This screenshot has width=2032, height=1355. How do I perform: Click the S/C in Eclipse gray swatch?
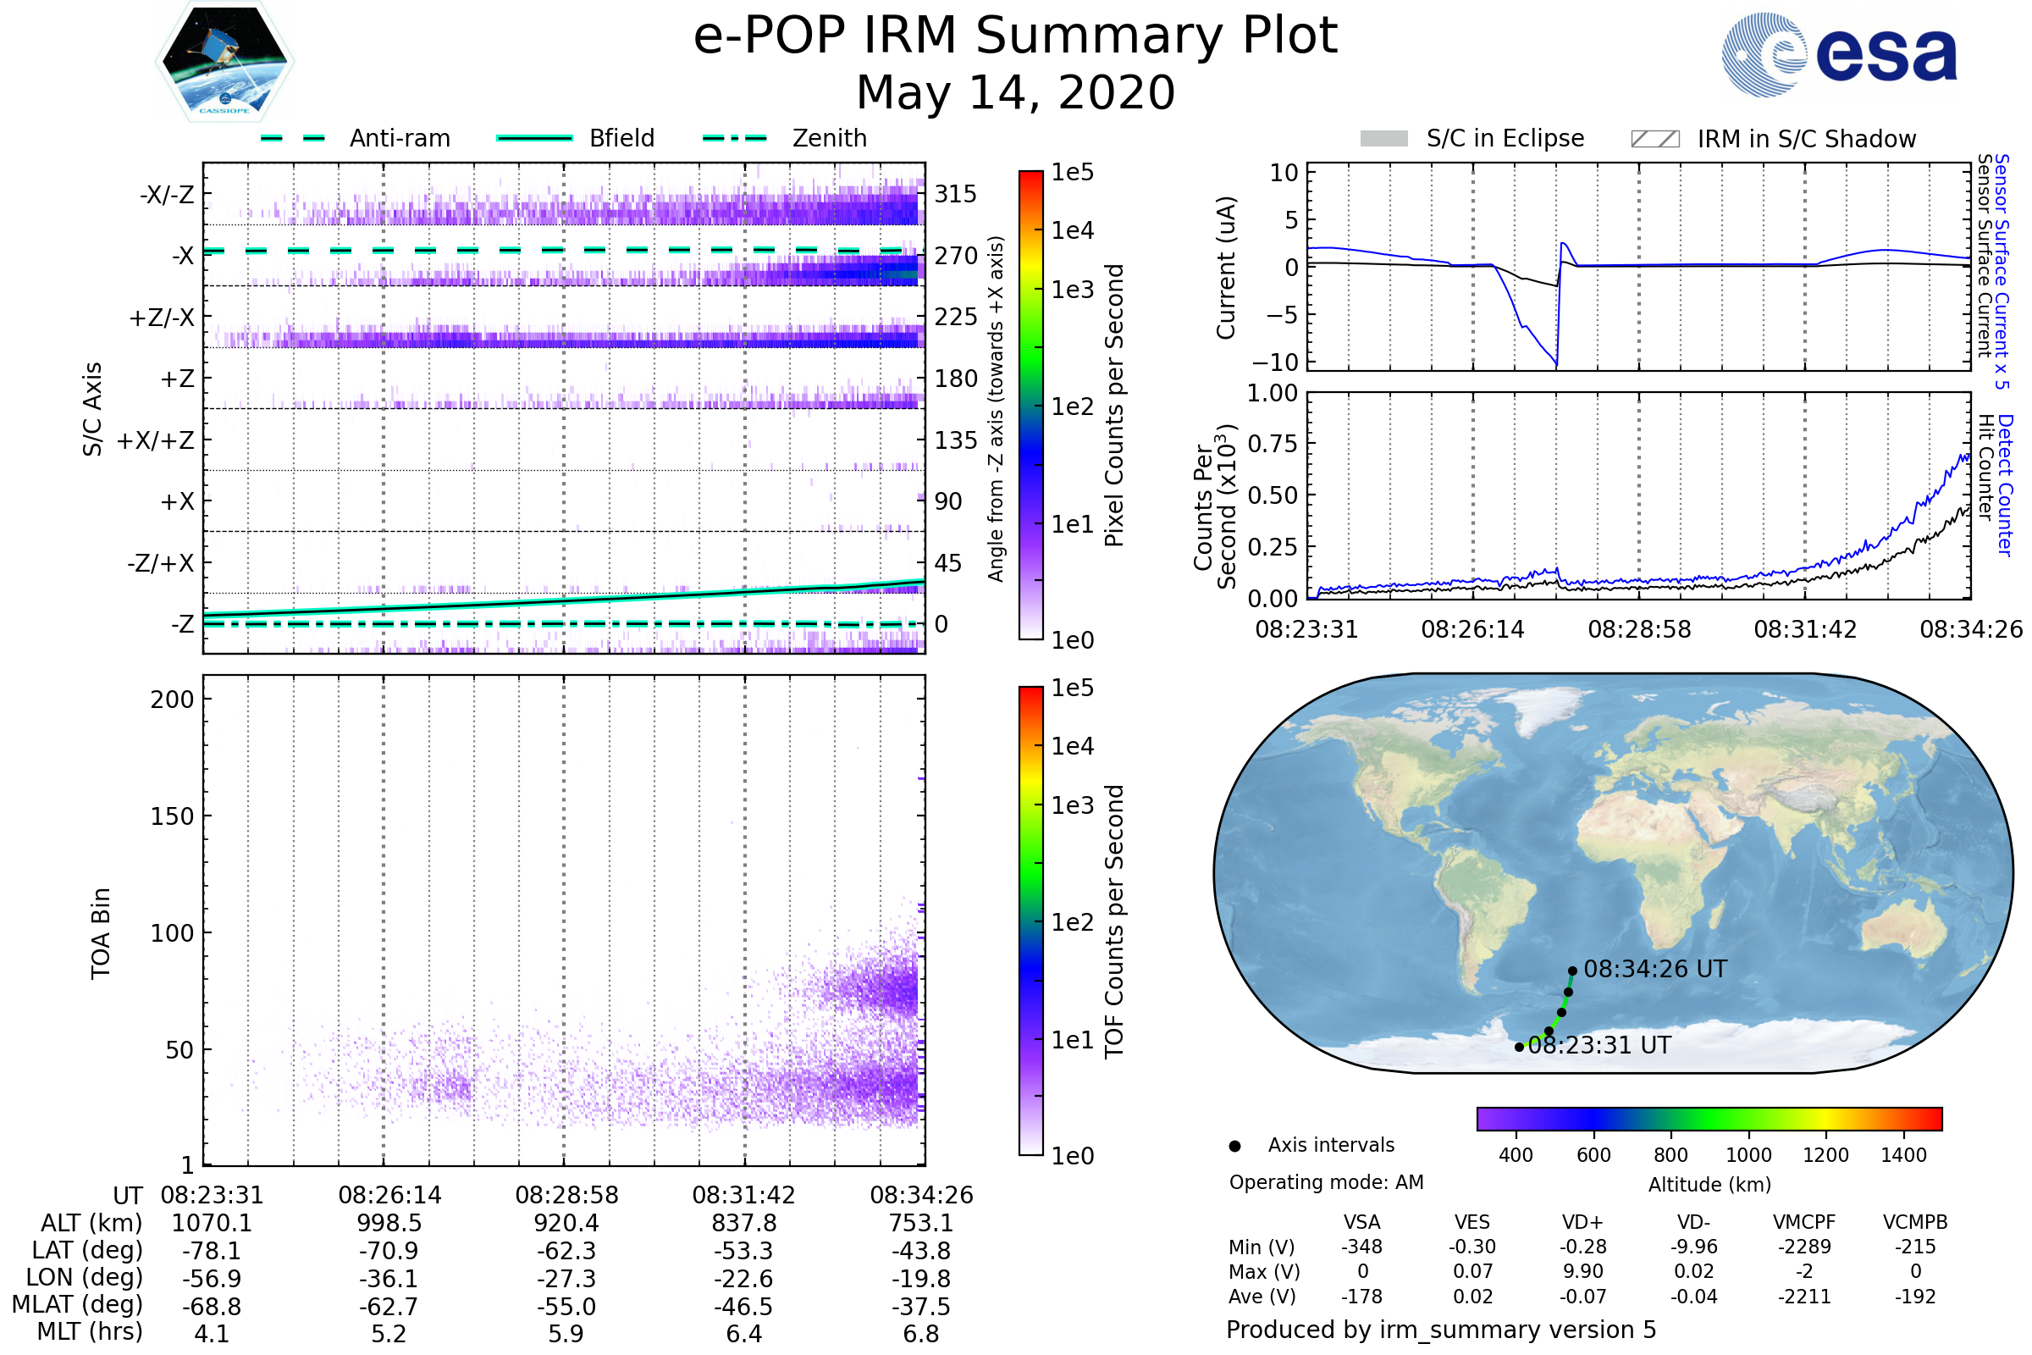tap(1383, 139)
